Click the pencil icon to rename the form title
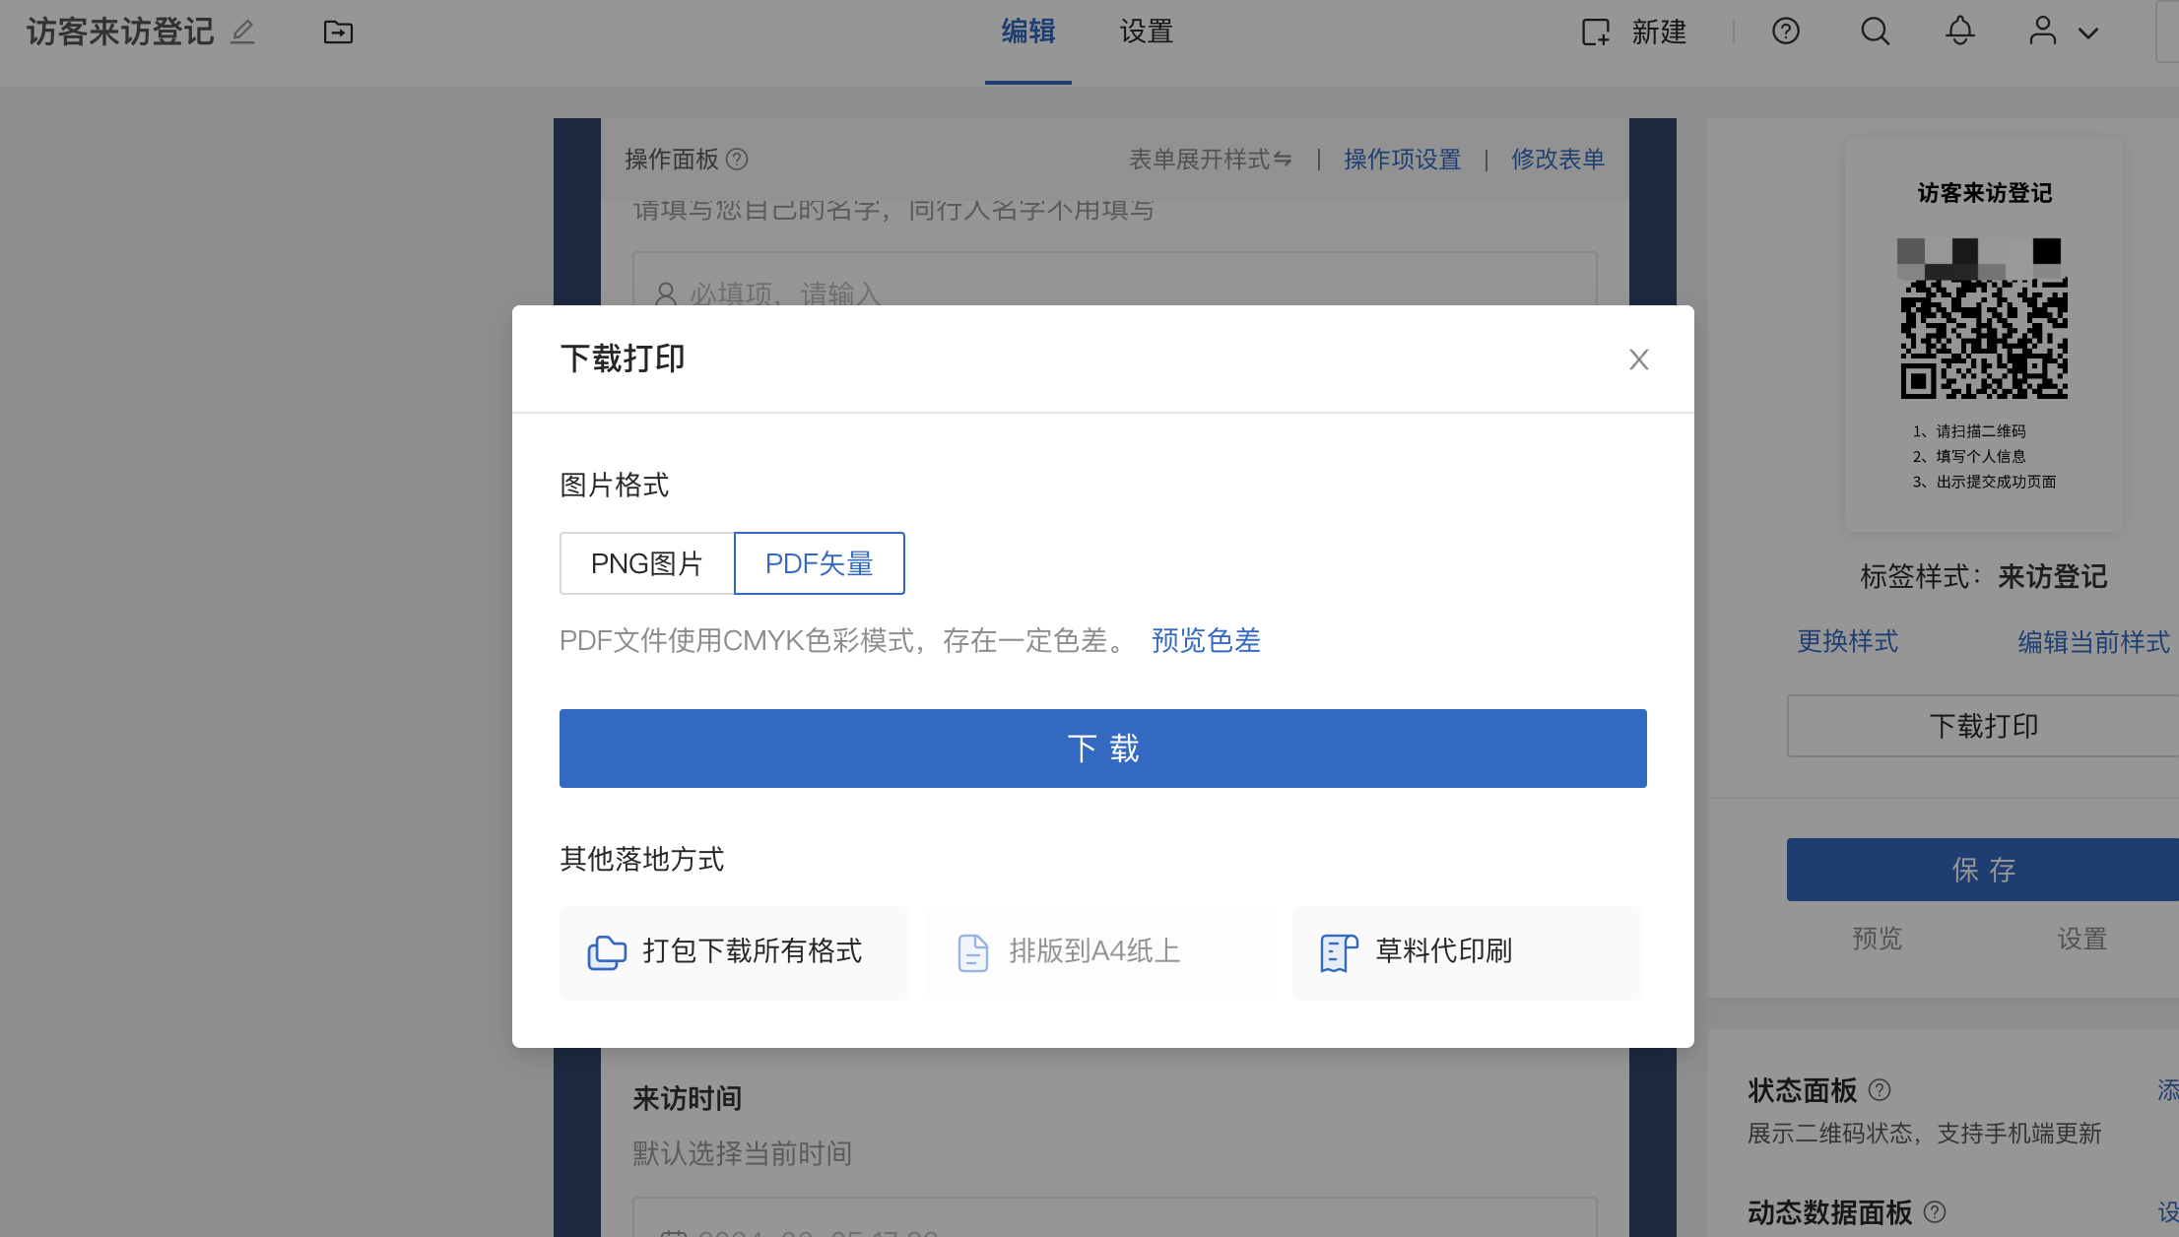This screenshot has height=1237, width=2179. (242, 33)
